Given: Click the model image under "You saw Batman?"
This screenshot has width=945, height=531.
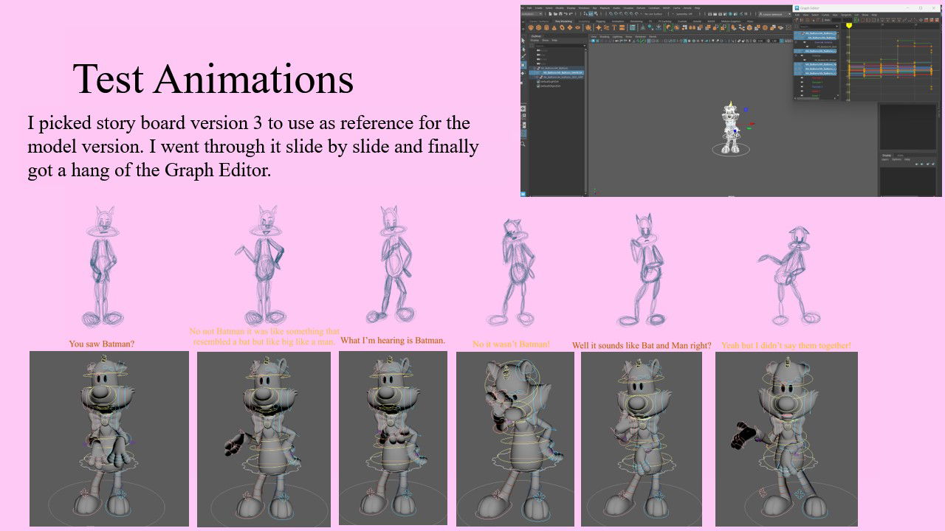Looking at the screenshot, I should [109, 438].
